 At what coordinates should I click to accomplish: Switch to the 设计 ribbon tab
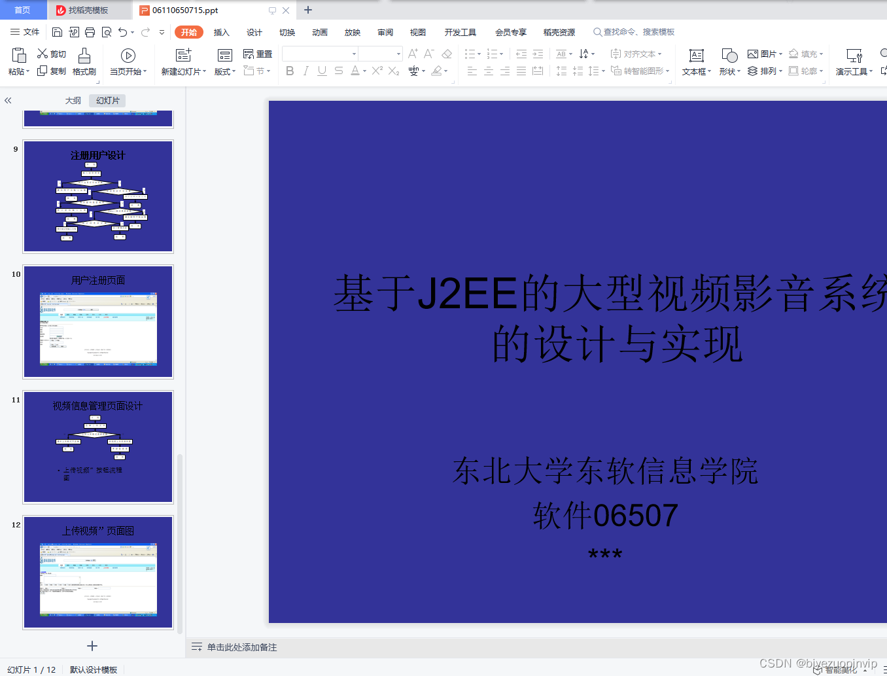click(254, 32)
